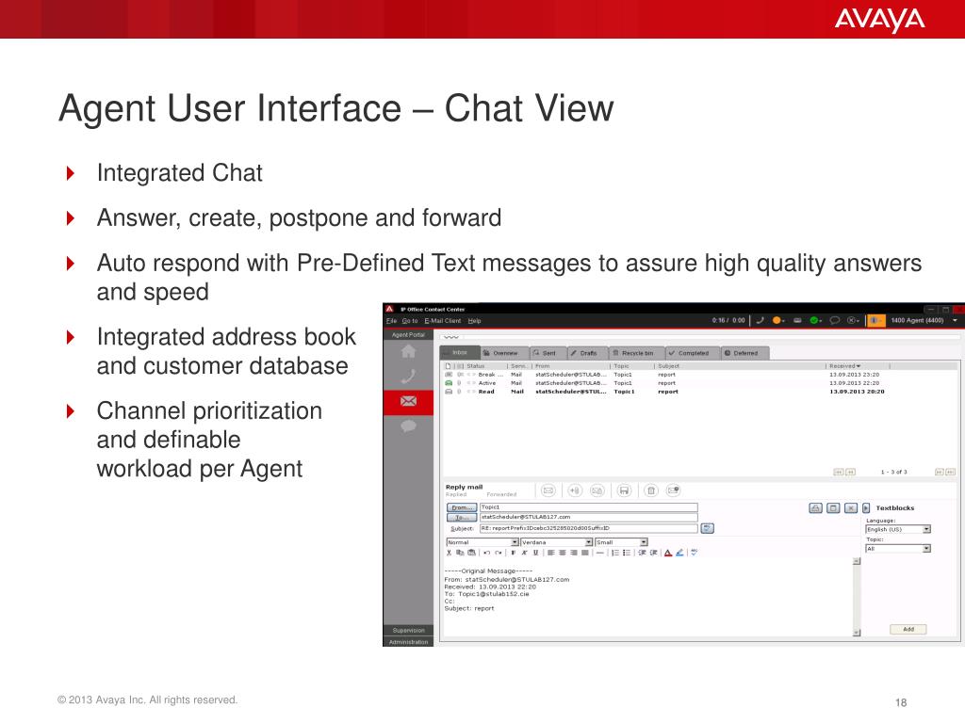Screen dimensions: 965x723
Task: Click the Add button in Textblocks
Action: (x=908, y=629)
